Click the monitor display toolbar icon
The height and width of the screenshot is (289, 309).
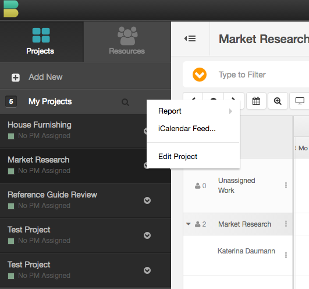[x=300, y=101]
